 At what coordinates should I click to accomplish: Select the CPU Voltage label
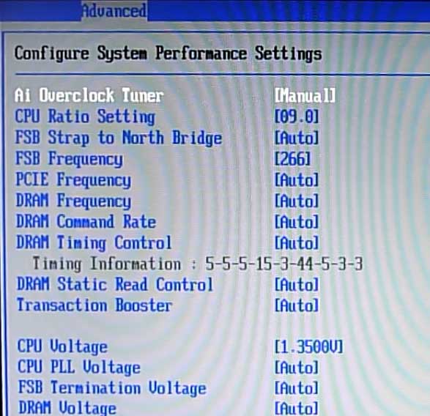click(x=62, y=346)
